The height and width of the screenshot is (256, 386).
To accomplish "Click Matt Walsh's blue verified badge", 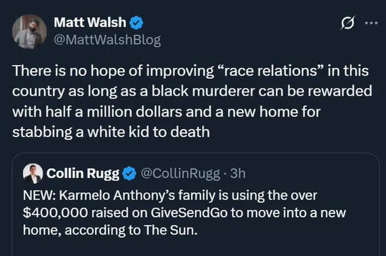I will (x=136, y=23).
